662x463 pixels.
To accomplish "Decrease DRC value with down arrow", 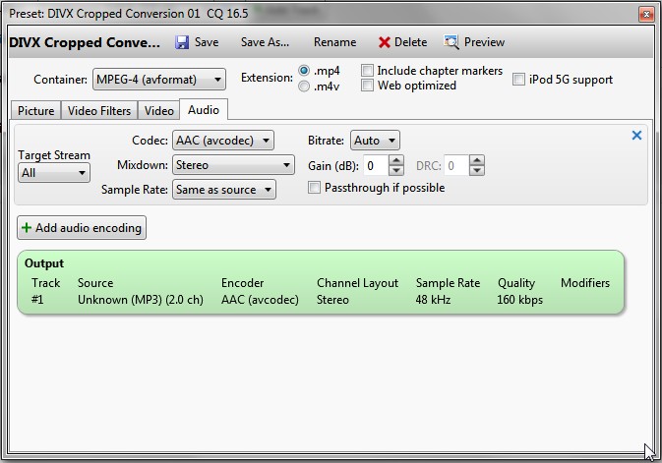I will [477, 170].
